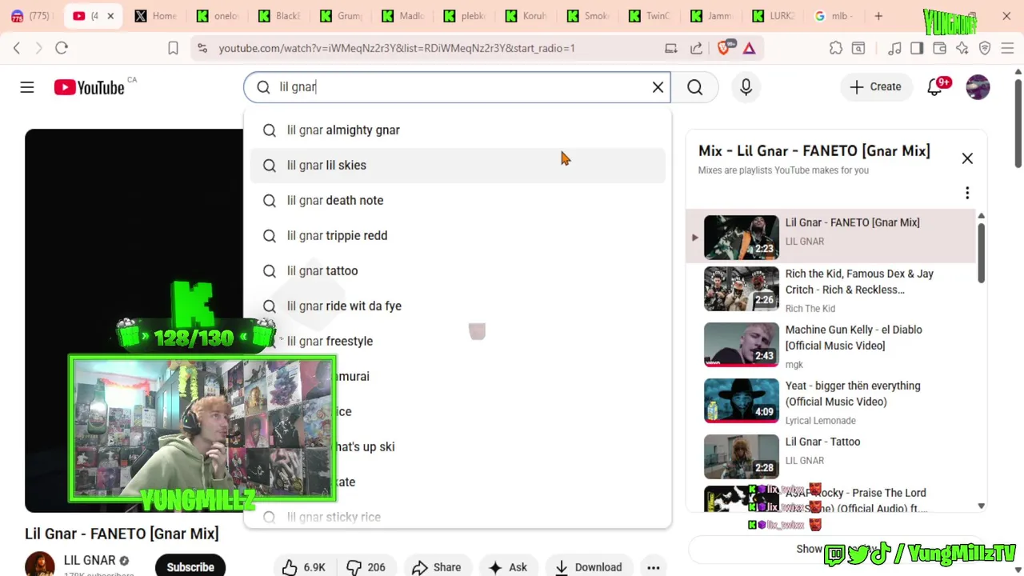Open the browser main menu

pos(1007,48)
